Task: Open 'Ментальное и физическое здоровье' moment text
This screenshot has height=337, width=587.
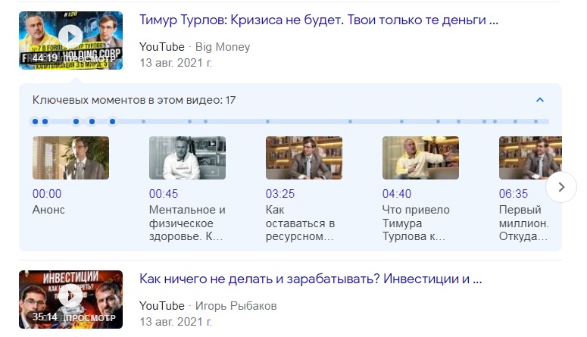Action: tap(187, 223)
